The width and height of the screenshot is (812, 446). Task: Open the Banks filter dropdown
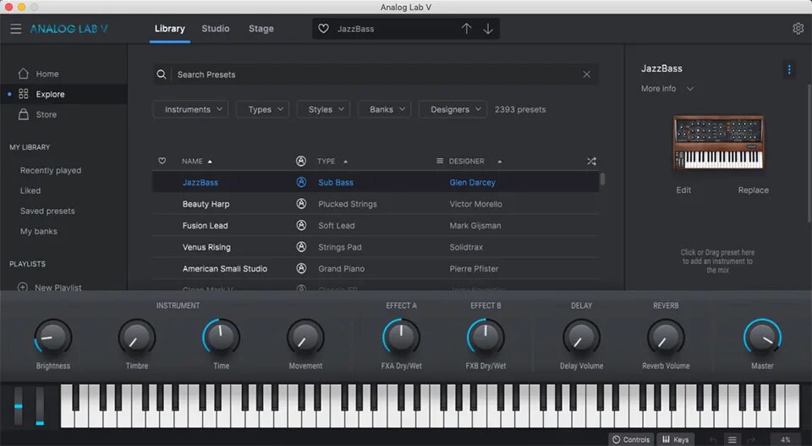pyautogui.click(x=385, y=109)
